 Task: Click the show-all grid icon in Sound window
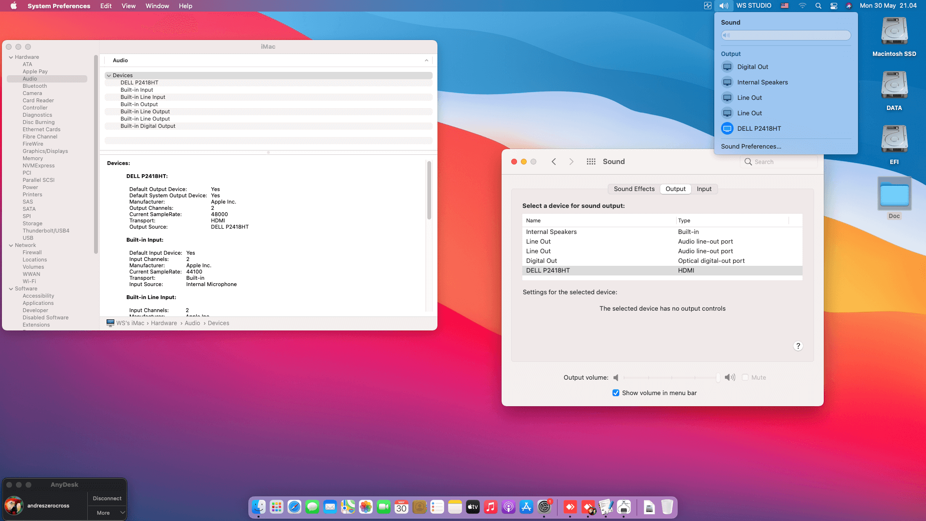coord(591,162)
